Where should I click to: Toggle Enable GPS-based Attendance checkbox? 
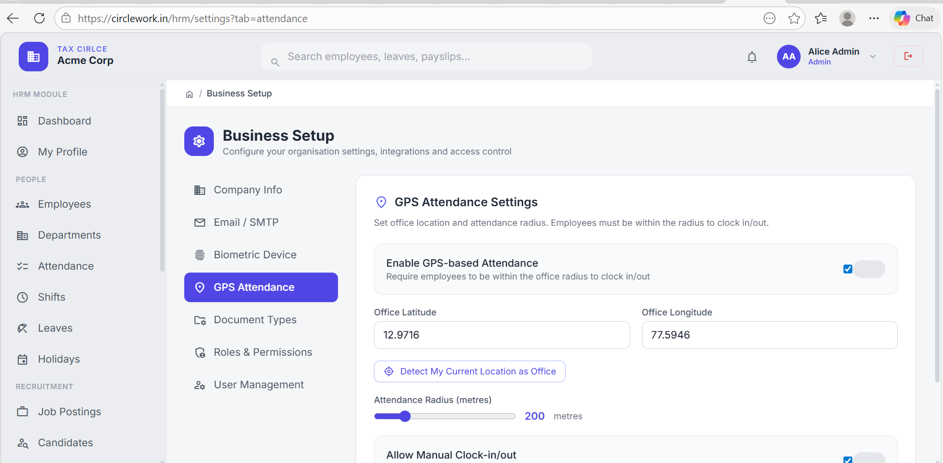click(847, 269)
